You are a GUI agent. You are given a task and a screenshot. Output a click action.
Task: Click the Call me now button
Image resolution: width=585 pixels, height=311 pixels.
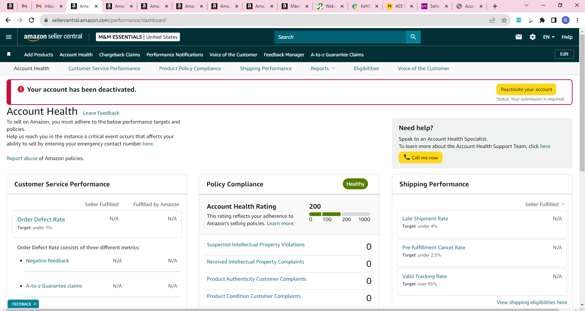coord(420,158)
